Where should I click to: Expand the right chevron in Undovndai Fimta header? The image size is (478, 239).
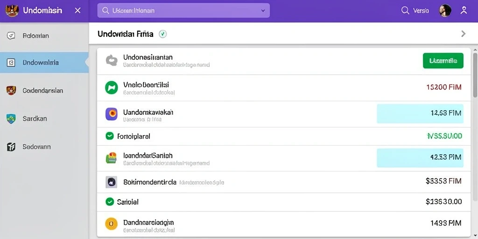(464, 34)
